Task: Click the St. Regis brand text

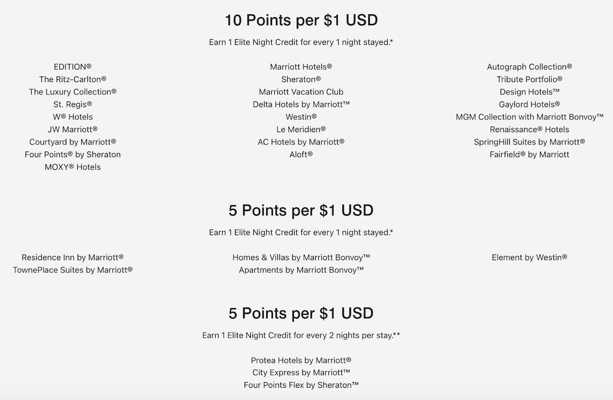Action: pos(73,104)
